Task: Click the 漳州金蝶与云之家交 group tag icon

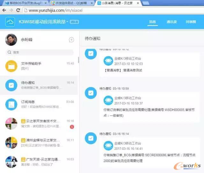Action: click(x=23, y=140)
